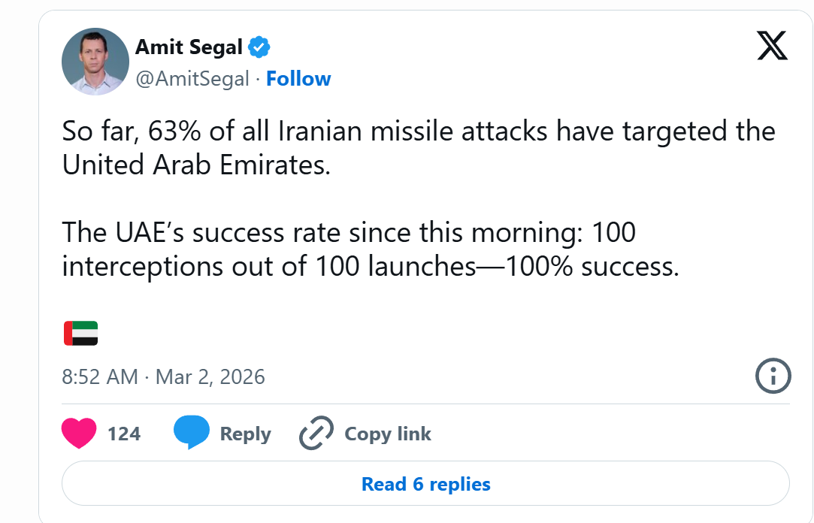The image size is (814, 523).
Task: Click the Mar 2, 2026 date
Action: pos(210,376)
